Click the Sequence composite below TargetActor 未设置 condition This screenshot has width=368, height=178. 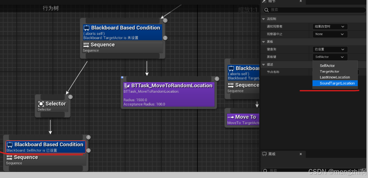pos(123,47)
